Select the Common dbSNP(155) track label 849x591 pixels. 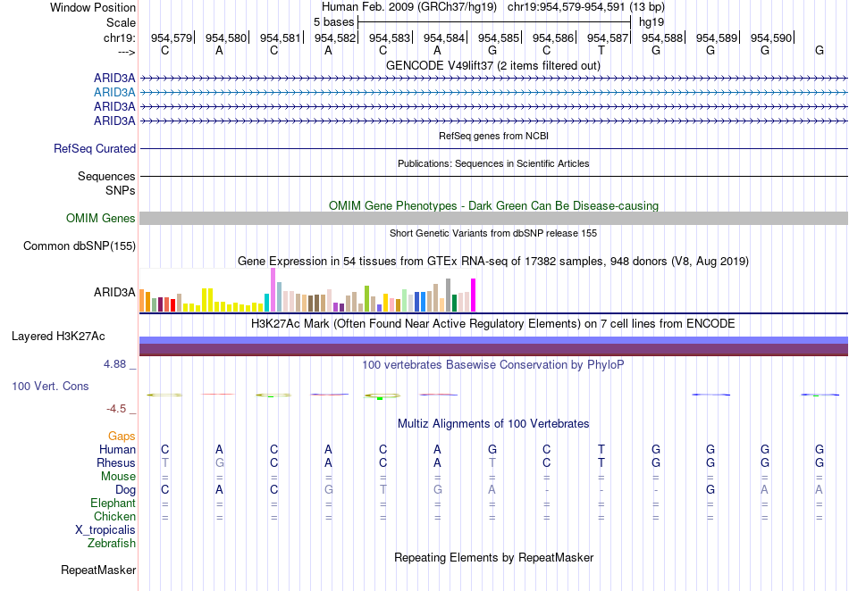pyautogui.click(x=80, y=246)
